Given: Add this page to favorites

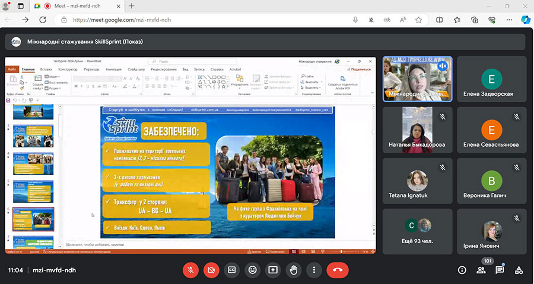Looking at the screenshot, I should tap(418, 20).
